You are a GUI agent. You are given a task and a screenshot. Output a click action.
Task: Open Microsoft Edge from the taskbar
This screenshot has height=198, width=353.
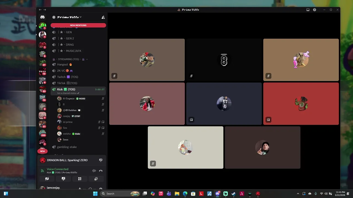(x=185, y=194)
